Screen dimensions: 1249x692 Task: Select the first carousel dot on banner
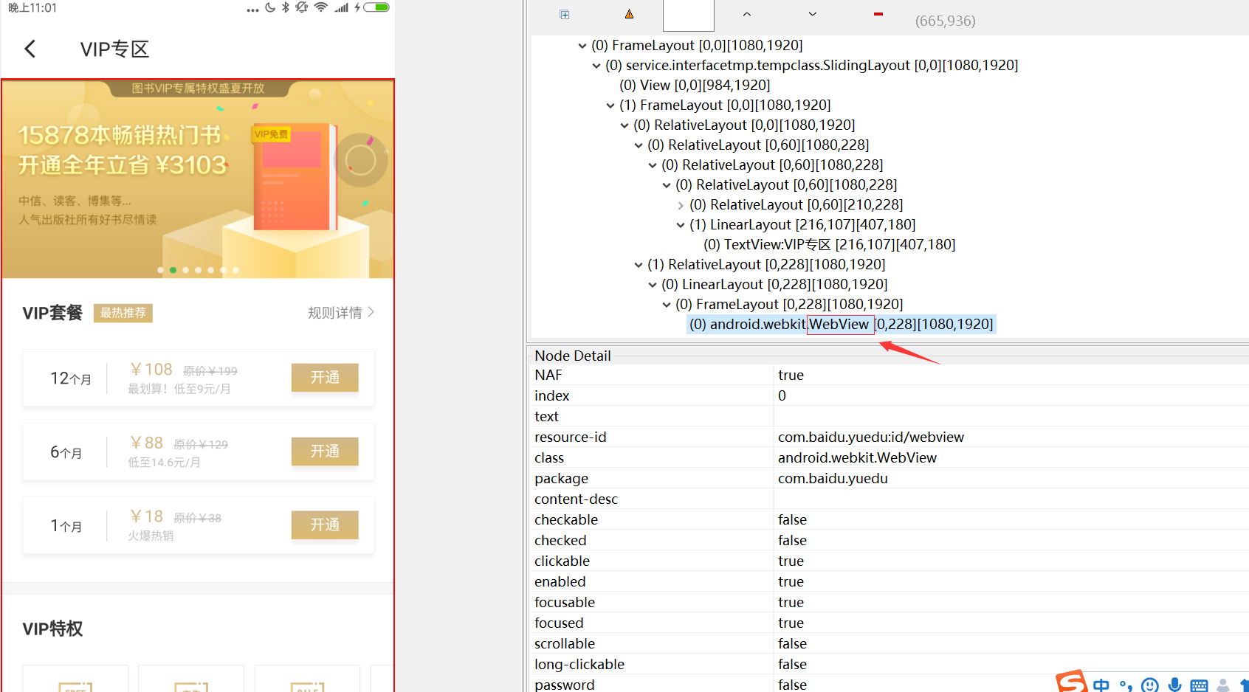click(160, 270)
